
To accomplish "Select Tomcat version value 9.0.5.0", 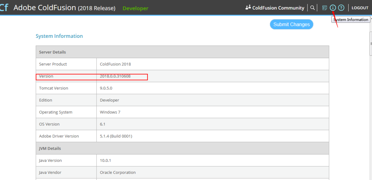I will [106, 88].
